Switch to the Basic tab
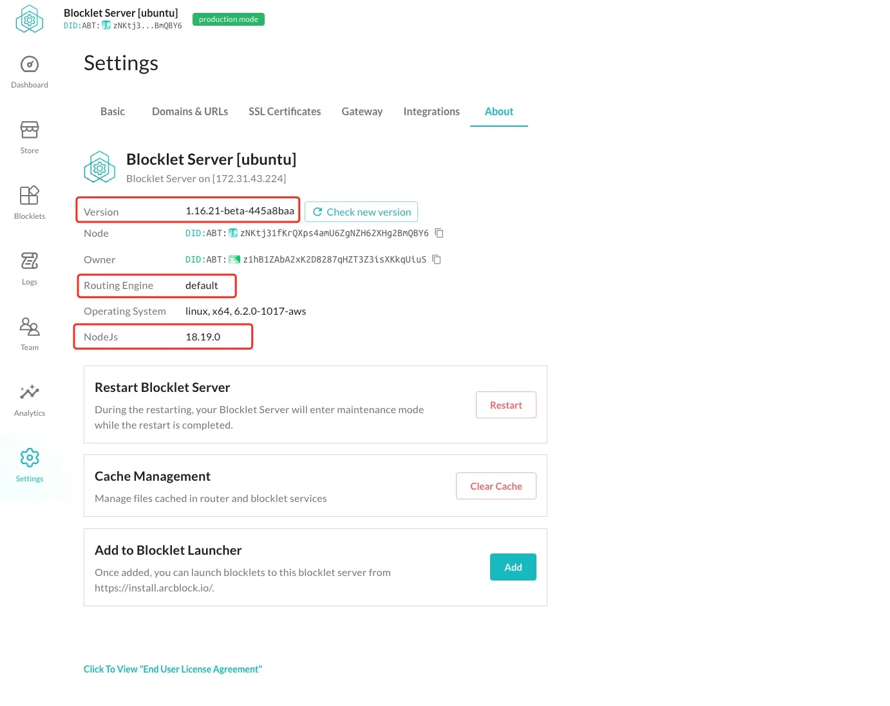Screen dimensions: 890x706 point(113,111)
